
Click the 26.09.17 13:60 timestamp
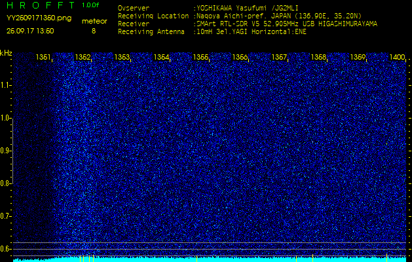pos(30,31)
